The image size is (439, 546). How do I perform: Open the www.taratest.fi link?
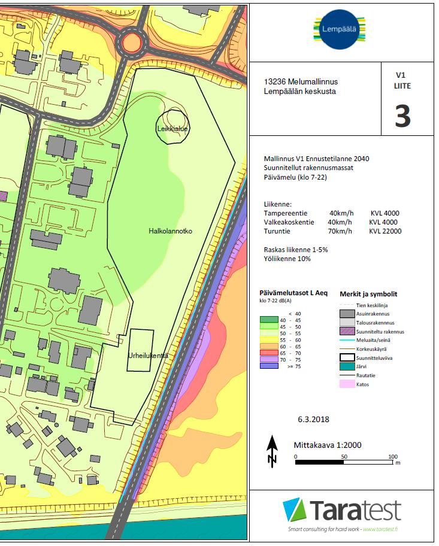point(380,529)
